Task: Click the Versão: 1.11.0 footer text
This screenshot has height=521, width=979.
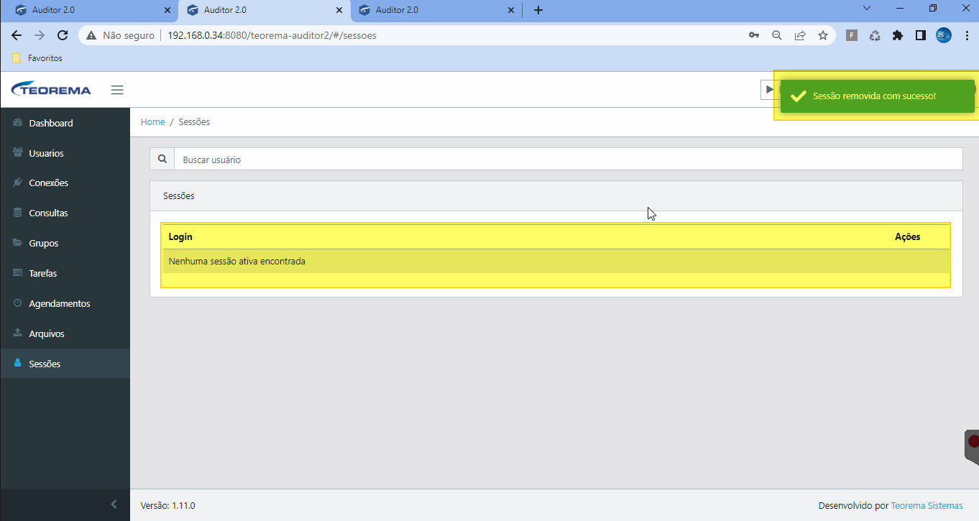Action: 167,505
